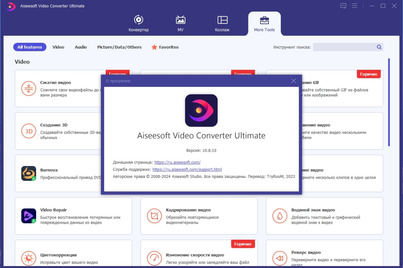Launch the Video Repair icon
The image size is (403, 268).
29,216
